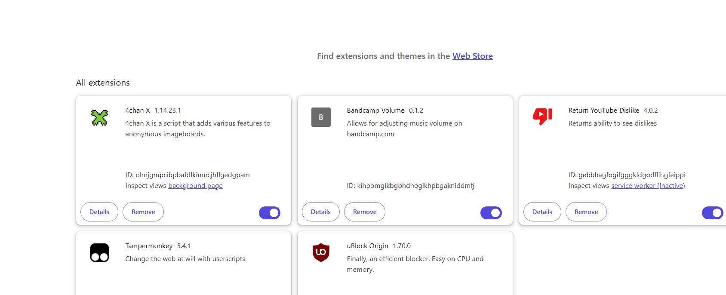Click the uBlock Origin version 1.70.0

point(402,246)
